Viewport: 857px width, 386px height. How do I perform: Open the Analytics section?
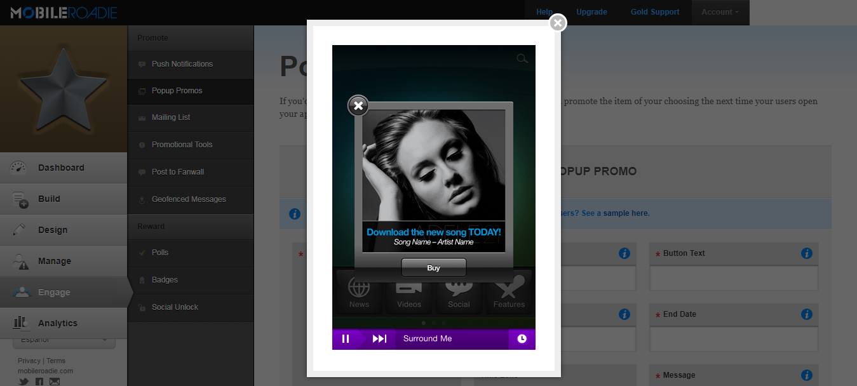click(x=64, y=323)
